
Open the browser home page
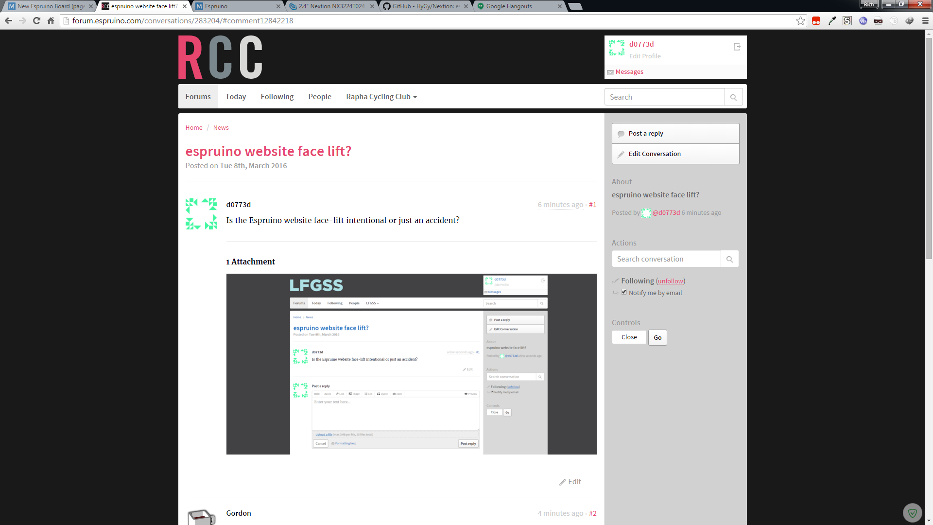(x=51, y=20)
